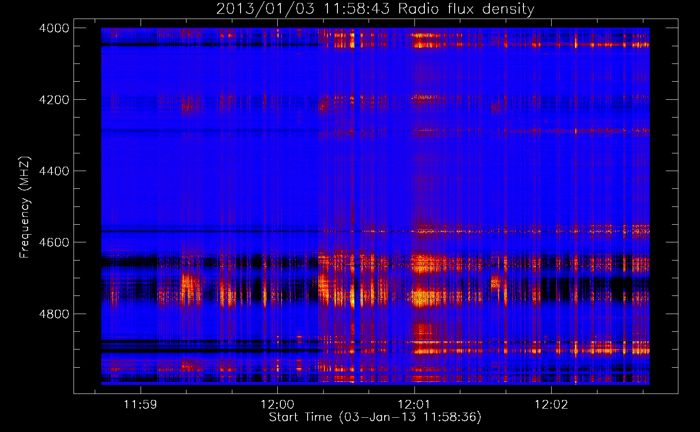The width and height of the screenshot is (700, 432).
Task: Click the 12:02 time tick label
Action: pyautogui.click(x=551, y=405)
